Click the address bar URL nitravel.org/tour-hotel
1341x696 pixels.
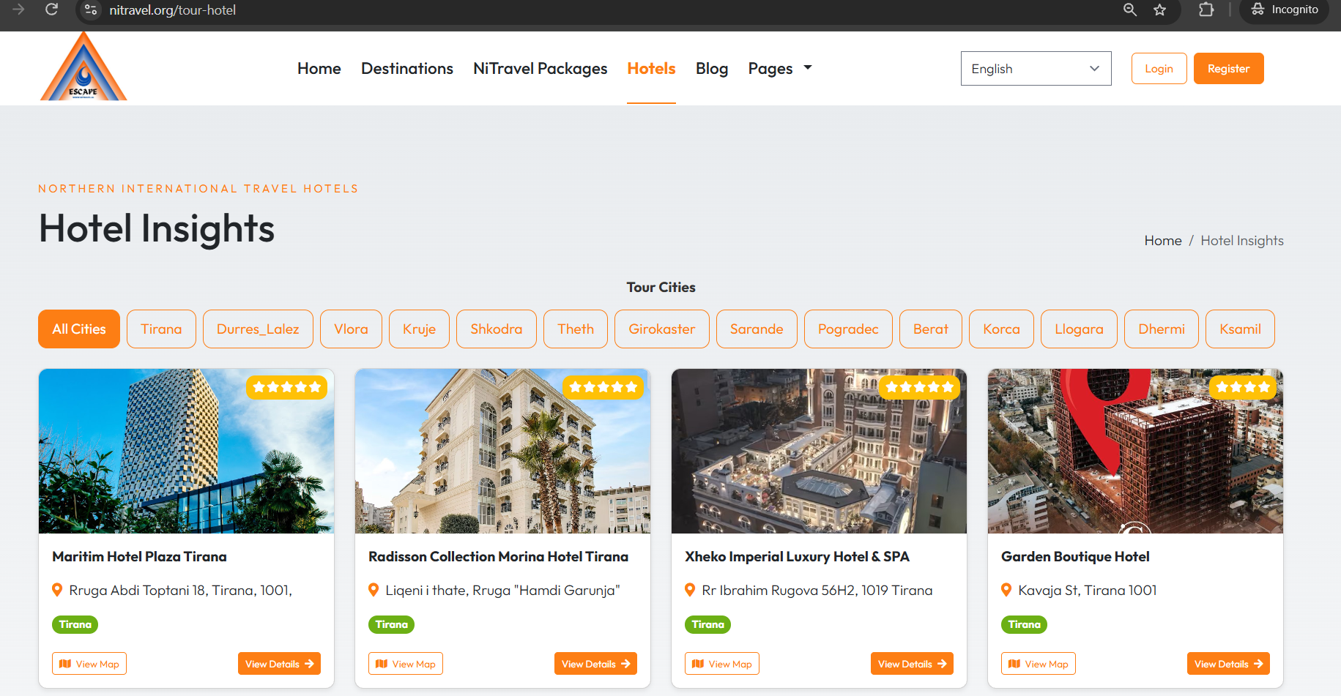pos(173,10)
